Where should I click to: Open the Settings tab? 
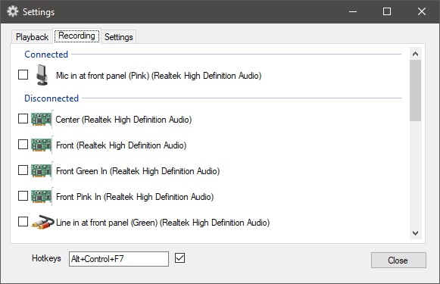tap(119, 37)
